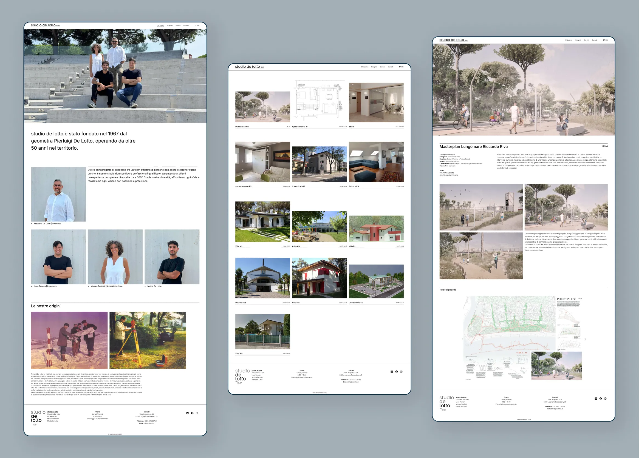The width and height of the screenshot is (639, 458).
Task: Open the Progetti menu item
Action: pos(170,25)
